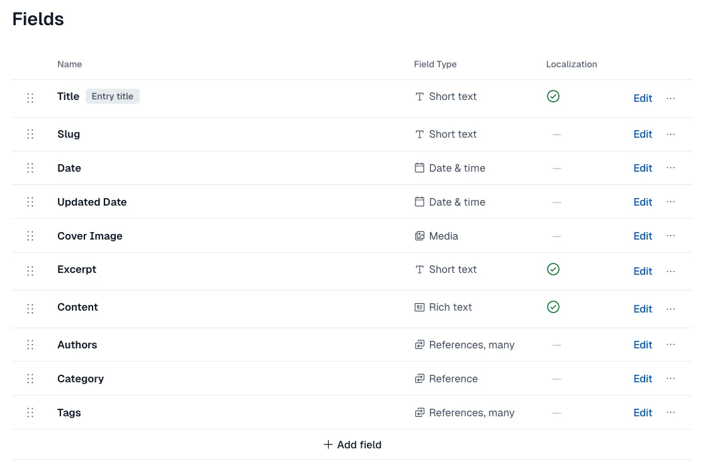Image resolution: width=705 pixels, height=471 pixels.
Task: Open more options menu for Content
Action: coord(671,309)
